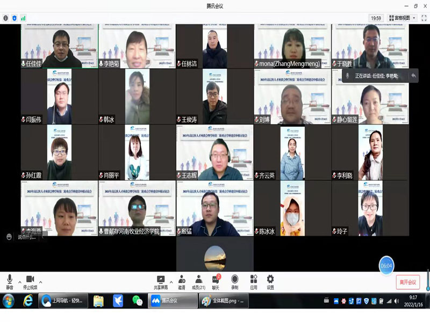Select 王志辉's video thumbnail
This screenshot has width=430, height=322.
pos(214,152)
